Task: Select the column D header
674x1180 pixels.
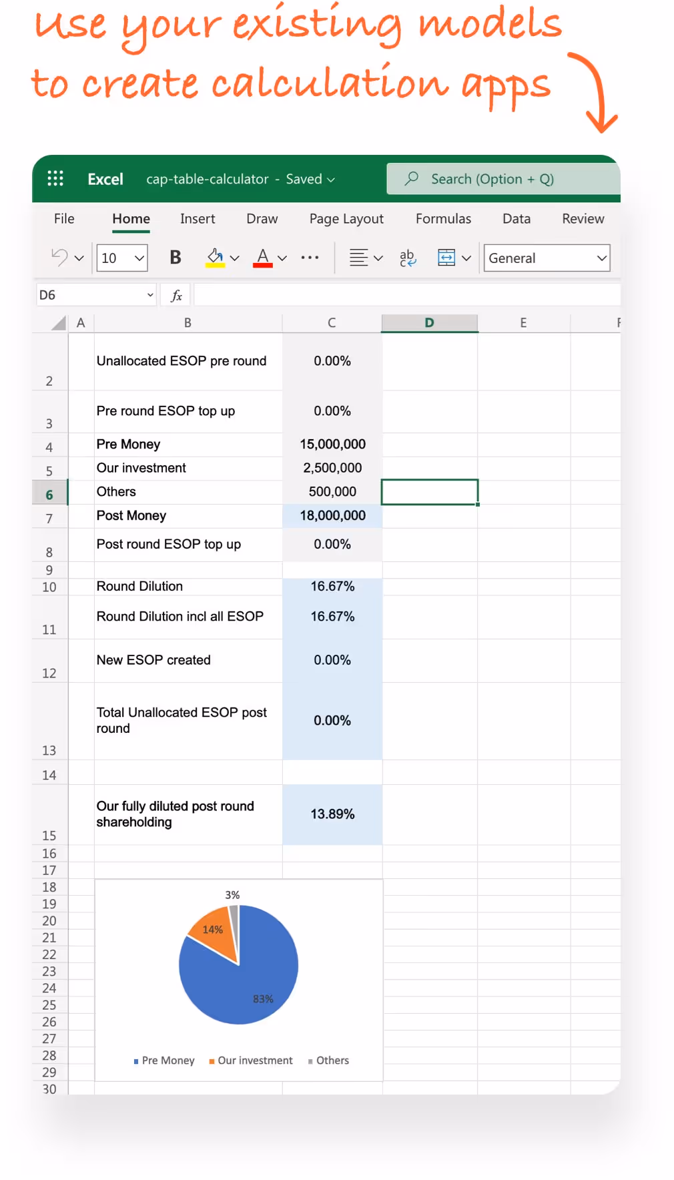Action: [x=429, y=323]
